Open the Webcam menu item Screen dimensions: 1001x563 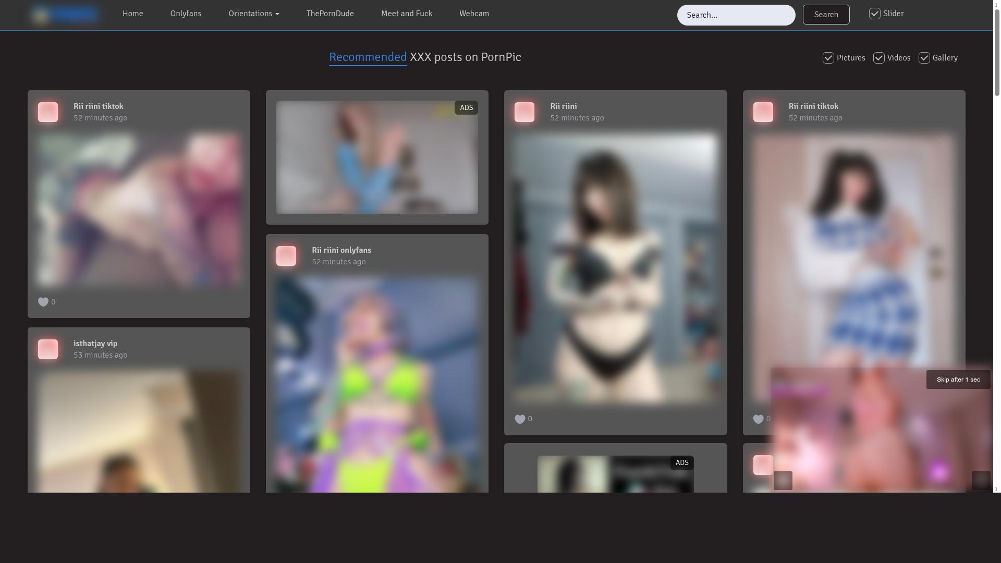474,14
